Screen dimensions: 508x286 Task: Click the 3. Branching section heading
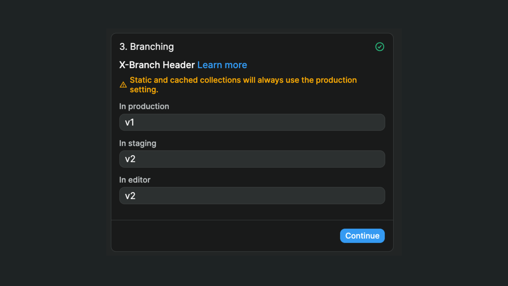[147, 46]
